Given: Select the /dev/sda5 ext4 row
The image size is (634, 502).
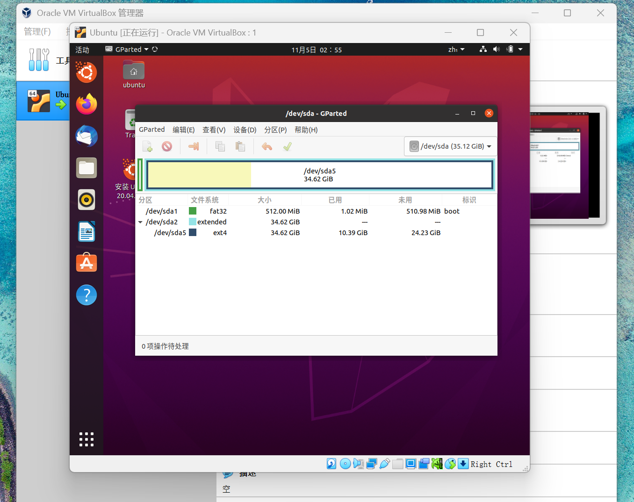Looking at the screenshot, I should point(316,233).
